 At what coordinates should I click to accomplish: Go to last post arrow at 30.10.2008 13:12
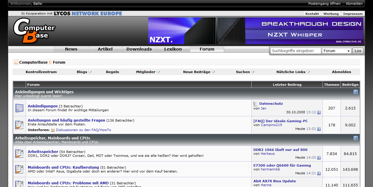(319, 112)
